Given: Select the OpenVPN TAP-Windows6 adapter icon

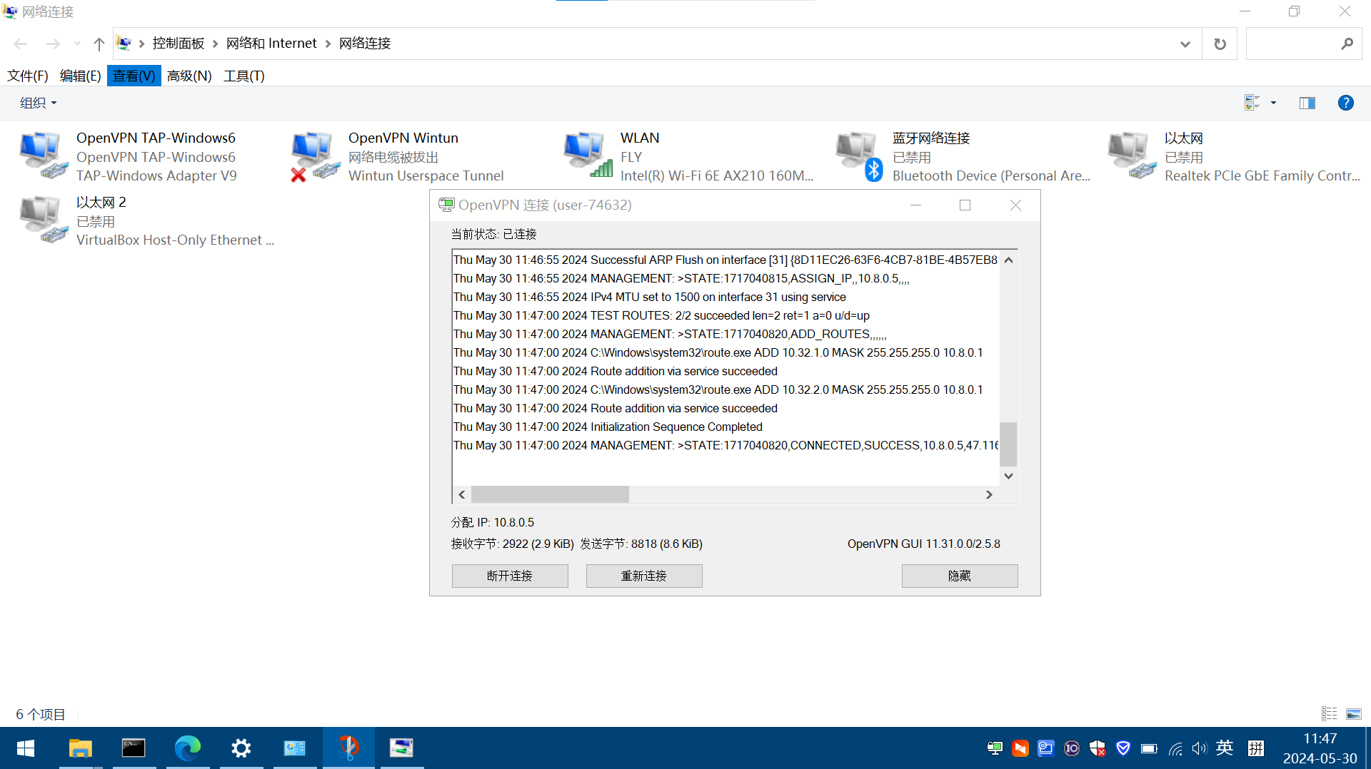Looking at the screenshot, I should coord(41,156).
